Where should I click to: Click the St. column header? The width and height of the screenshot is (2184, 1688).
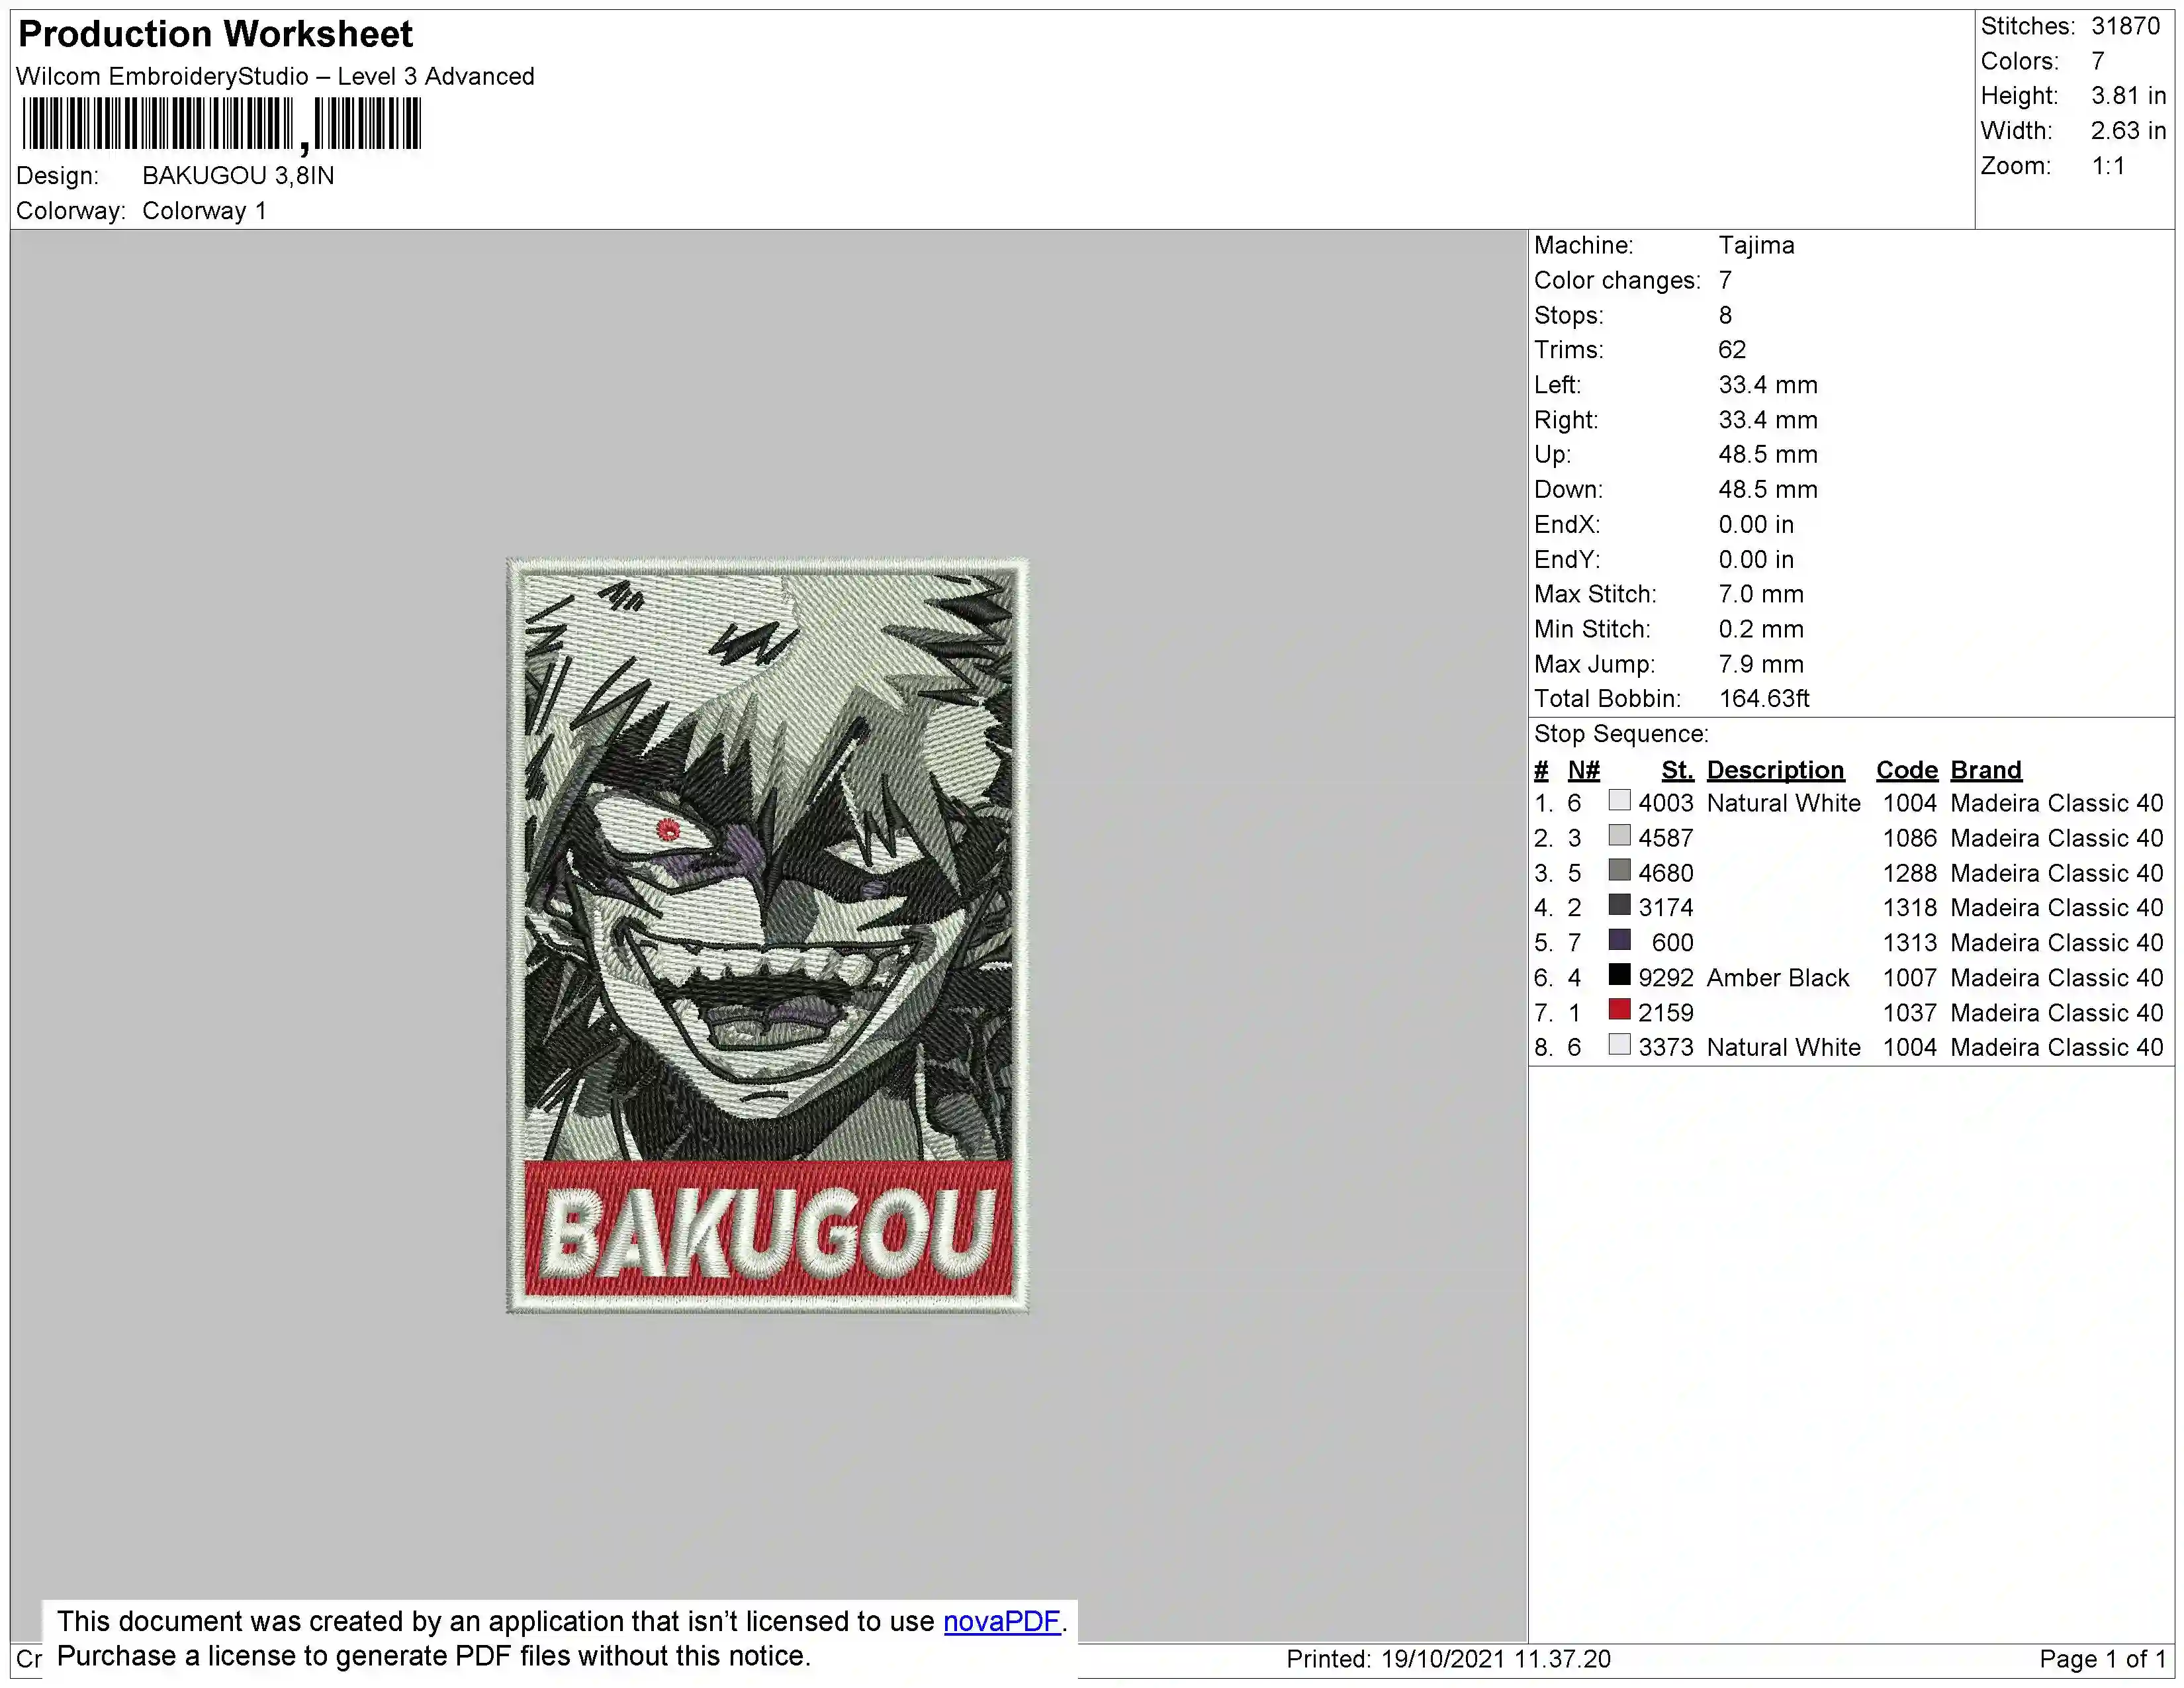1677,770
